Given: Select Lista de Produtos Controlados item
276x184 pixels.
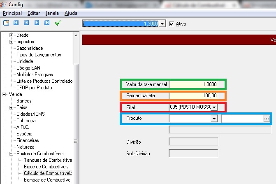Looking at the screenshot, I should point(44,81).
